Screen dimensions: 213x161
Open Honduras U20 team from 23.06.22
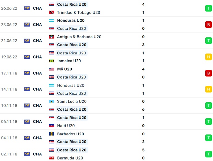pyautogui.click(x=71, y=20)
